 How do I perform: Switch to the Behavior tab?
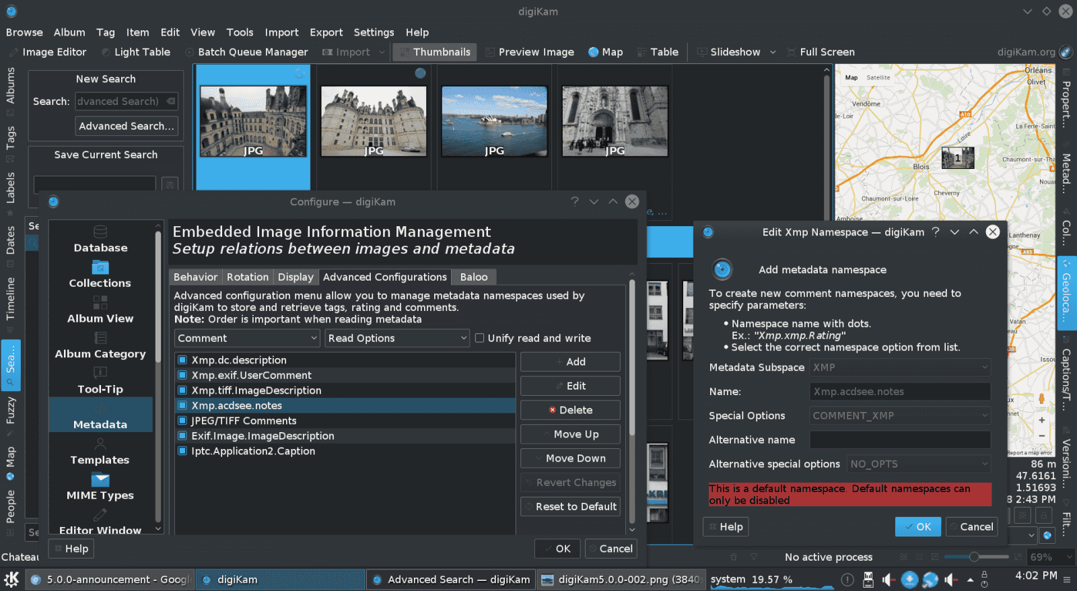(x=195, y=277)
